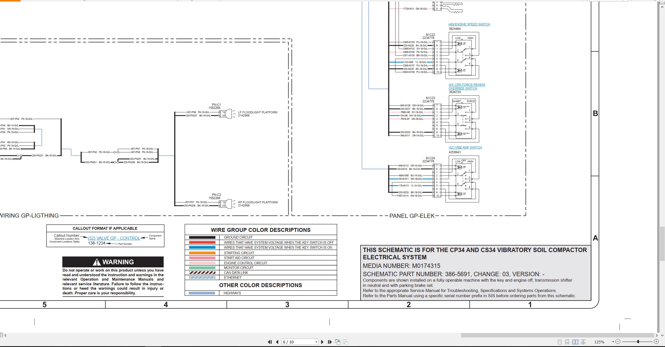The image size is (665, 347).
Task: Click the zoom in plus button
Action: pos(656,342)
